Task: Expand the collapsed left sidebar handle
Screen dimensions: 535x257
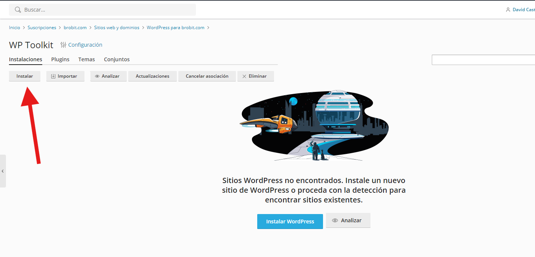Action: coord(3,171)
